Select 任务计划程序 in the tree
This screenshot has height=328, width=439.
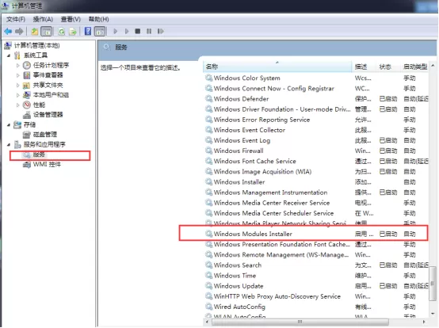[51, 65]
